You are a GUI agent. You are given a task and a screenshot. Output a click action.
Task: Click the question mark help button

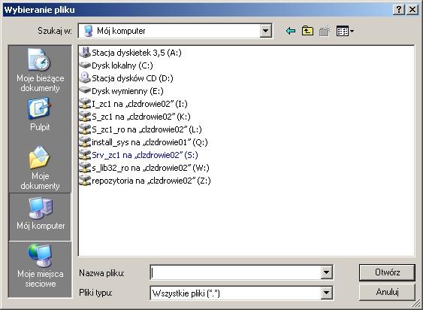click(399, 10)
